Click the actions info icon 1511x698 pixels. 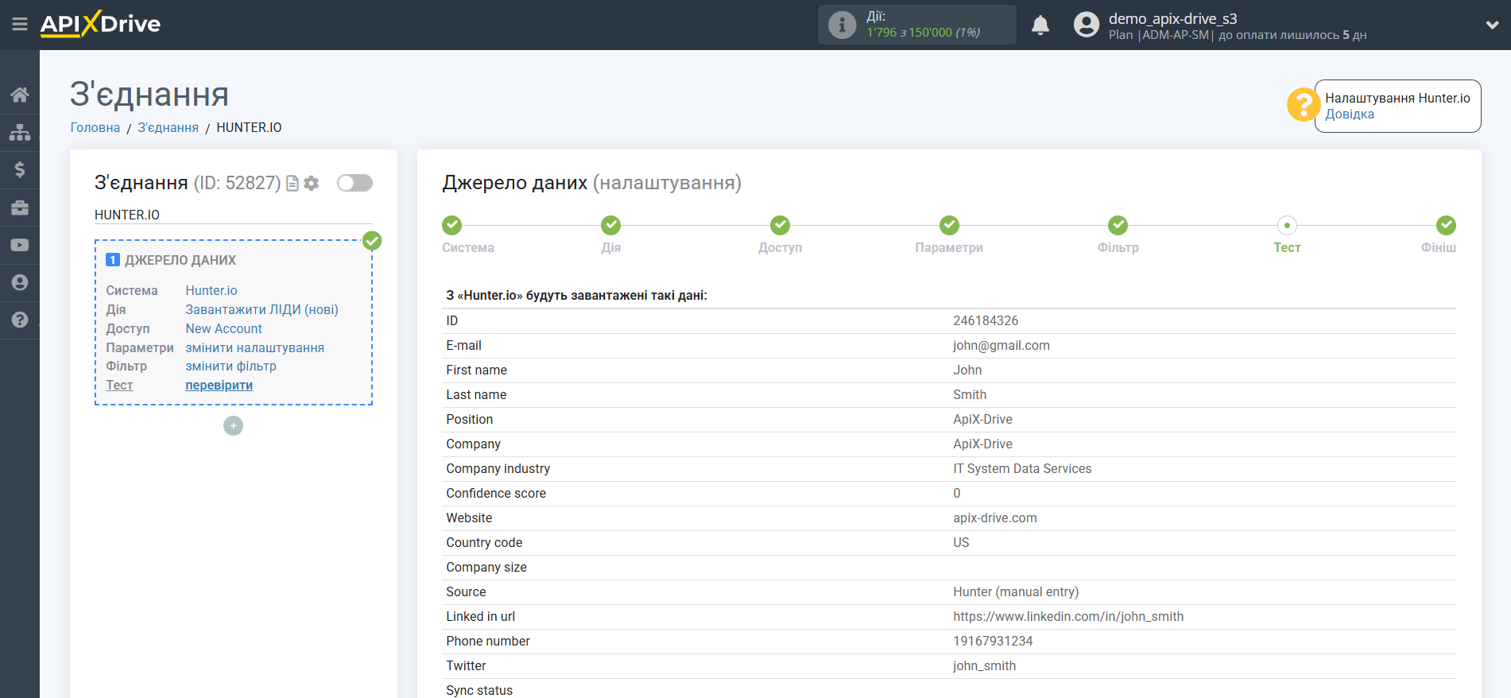pos(842,25)
